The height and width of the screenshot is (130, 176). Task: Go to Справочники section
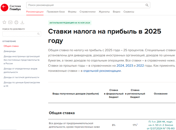tap(88, 12)
